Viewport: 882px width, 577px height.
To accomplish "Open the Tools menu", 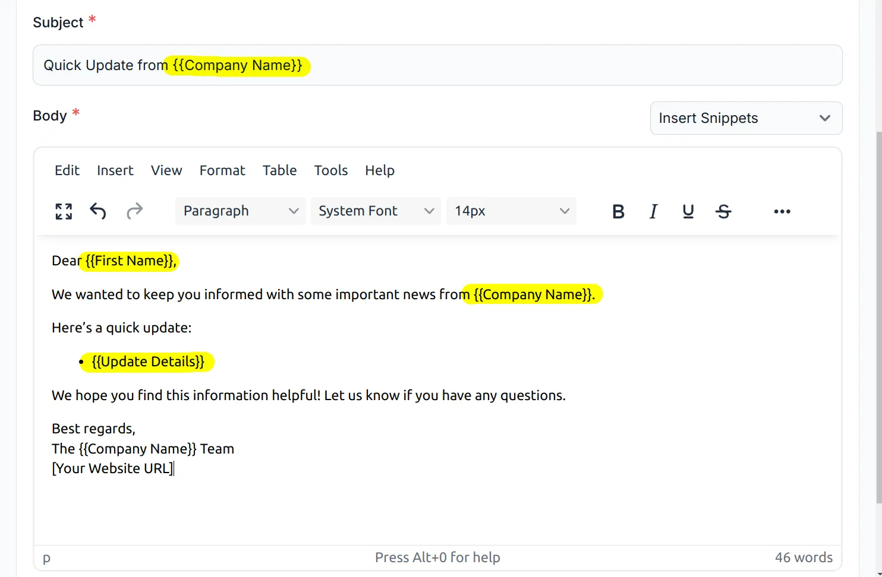I will pos(330,170).
